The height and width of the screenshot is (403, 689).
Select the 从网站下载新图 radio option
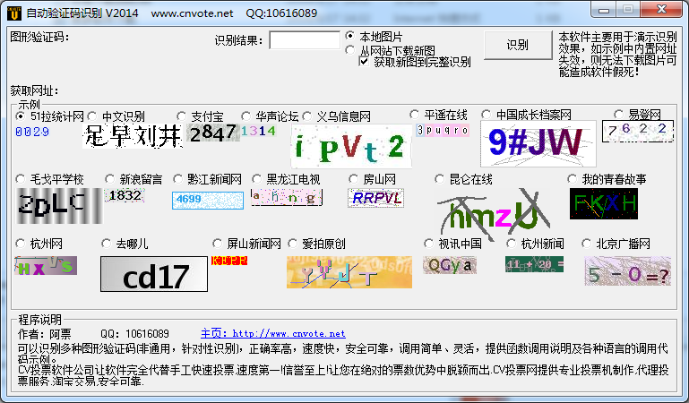tap(350, 50)
